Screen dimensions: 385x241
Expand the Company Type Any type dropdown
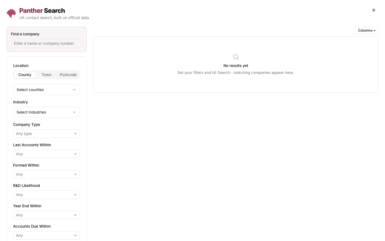tap(47, 134)
